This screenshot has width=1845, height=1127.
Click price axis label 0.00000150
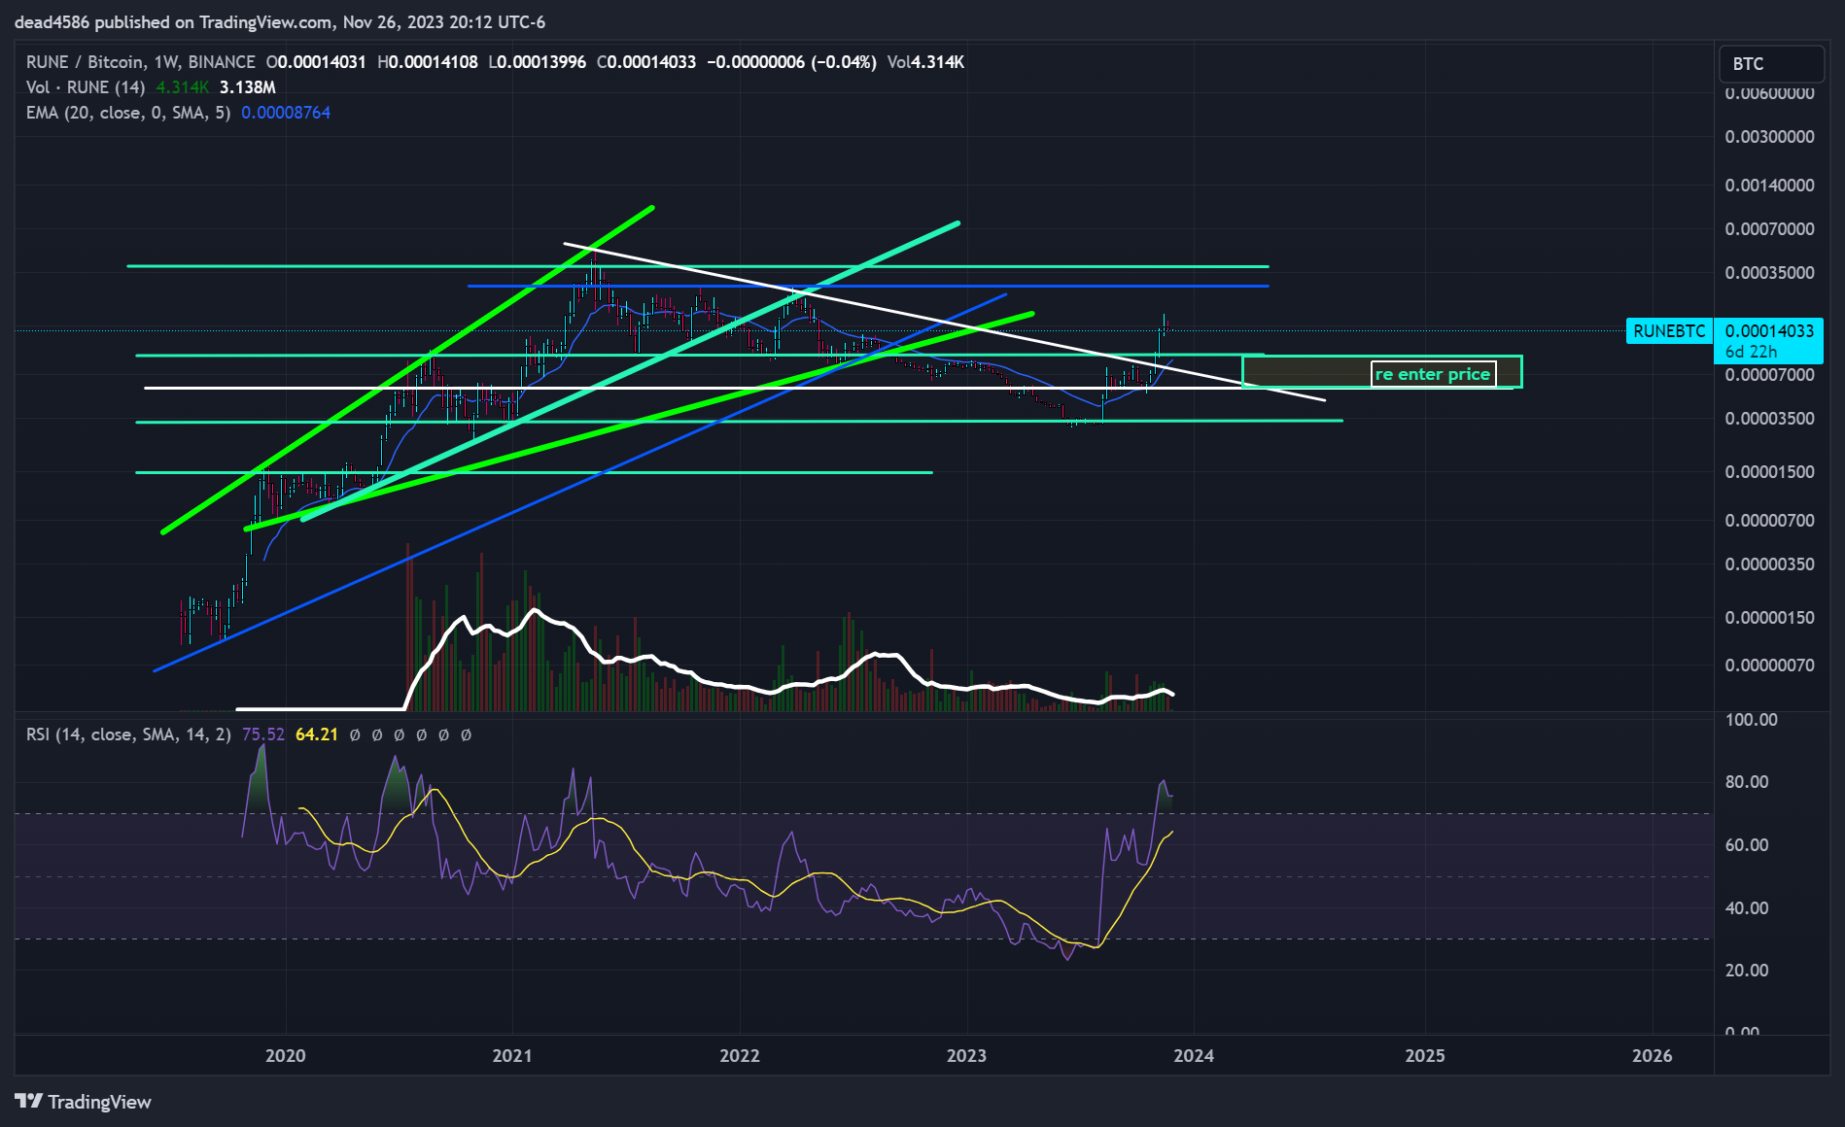[x=1769, y=618]
